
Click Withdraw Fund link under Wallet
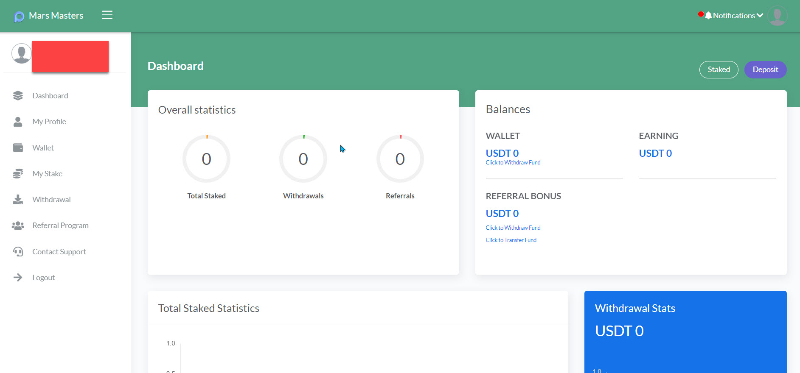click(513, 163)
